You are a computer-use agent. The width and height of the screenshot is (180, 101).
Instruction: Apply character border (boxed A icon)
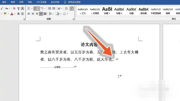click(x=22, y=9)
